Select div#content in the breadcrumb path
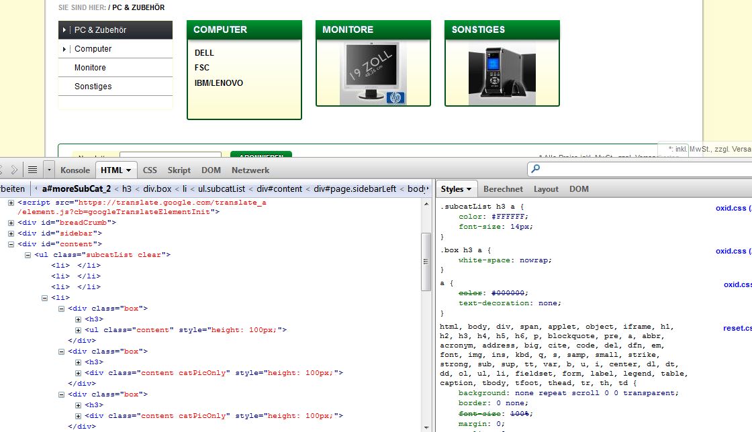This screenshot has height=432, width=752. click(281, 189)
